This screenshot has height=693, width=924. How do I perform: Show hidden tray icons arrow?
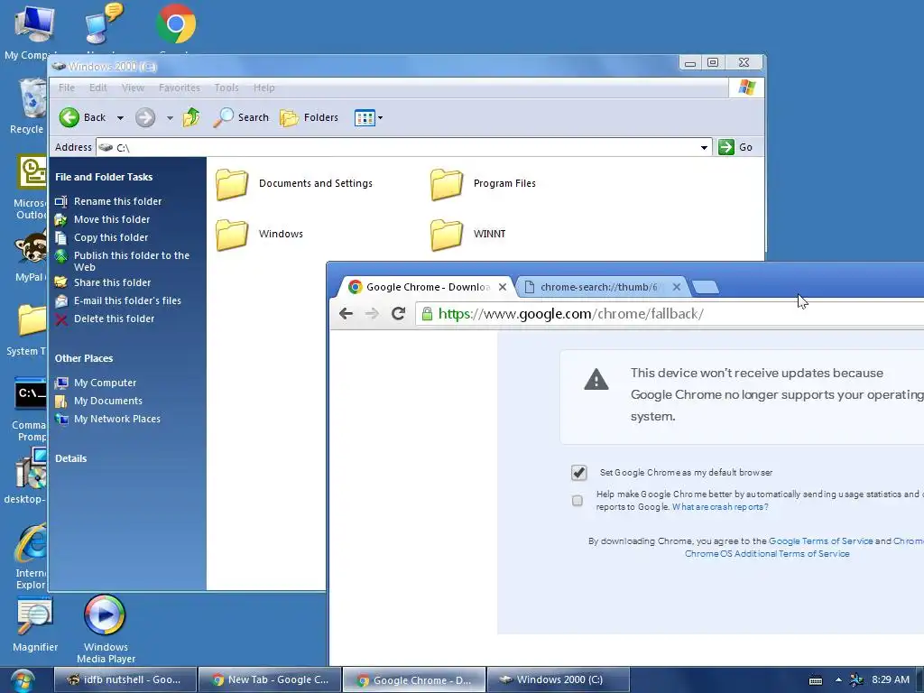tap(838, 680)
